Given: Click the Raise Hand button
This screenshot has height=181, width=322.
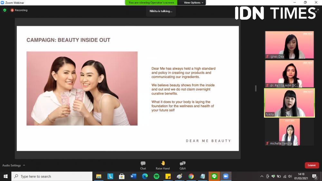Looking at the screenshot, I should 163,166.
